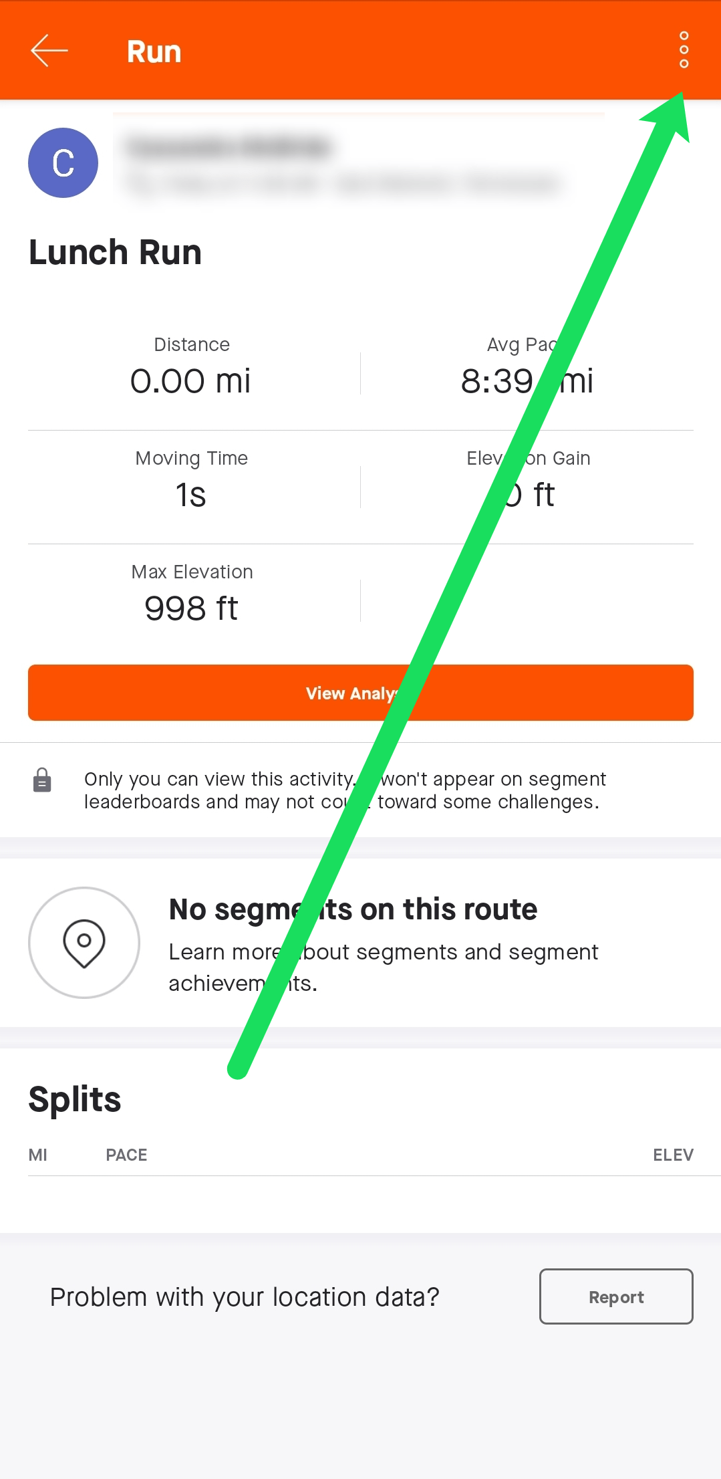Tap View Analysis for this run
Screen dimensions: 721x1479
click(x=361, y=693)
